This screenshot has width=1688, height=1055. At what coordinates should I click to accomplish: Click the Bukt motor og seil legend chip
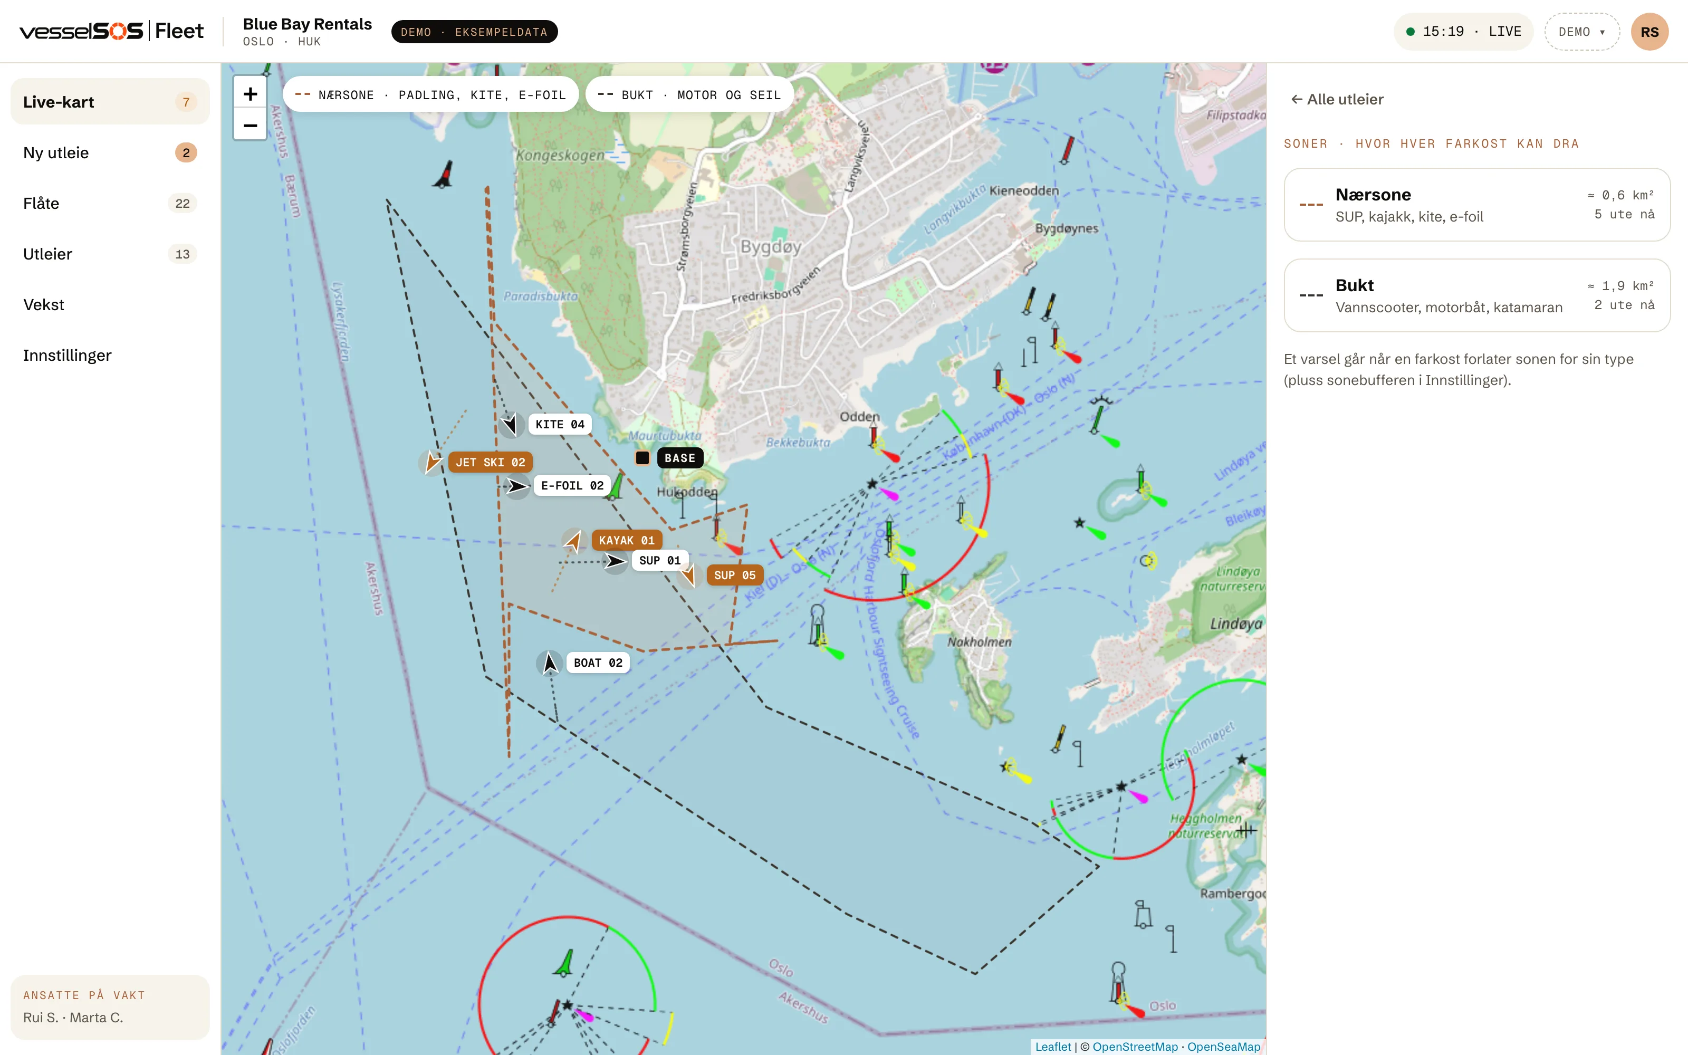tap(689, 94)
